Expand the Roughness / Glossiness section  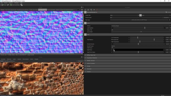point(85,58)
